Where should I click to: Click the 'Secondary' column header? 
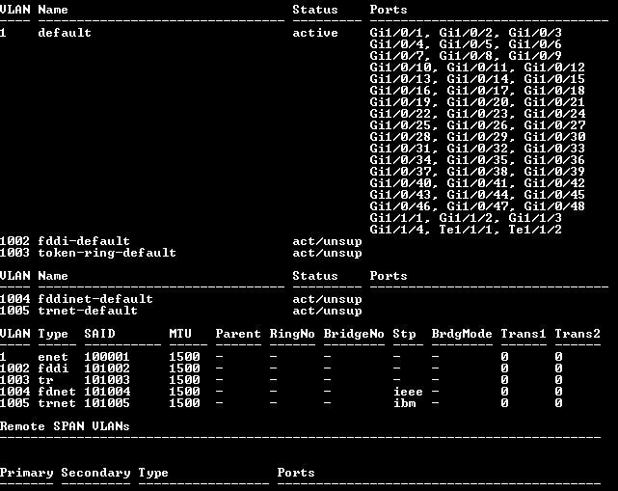[x=95, y=473]
